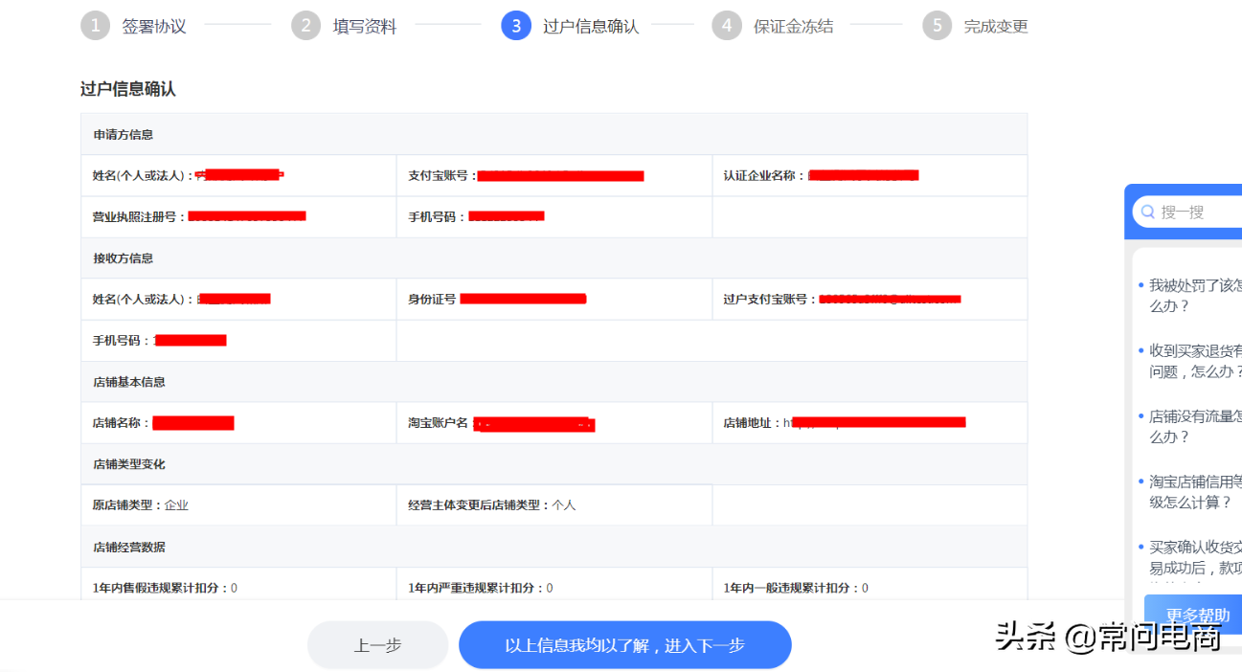Switch to the 签署协议 step label
The image size is (1242, 672).
pyautogui.click(x=154, y=27)
